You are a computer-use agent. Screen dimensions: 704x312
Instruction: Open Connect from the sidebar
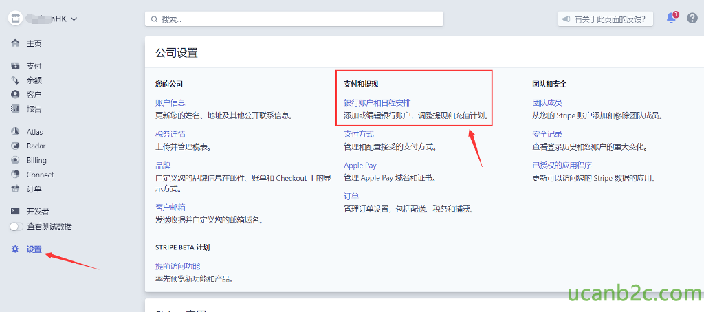40,174
